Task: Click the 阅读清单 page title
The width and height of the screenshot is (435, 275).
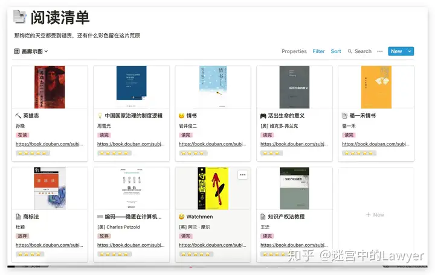Action: (x=60, y=17)
